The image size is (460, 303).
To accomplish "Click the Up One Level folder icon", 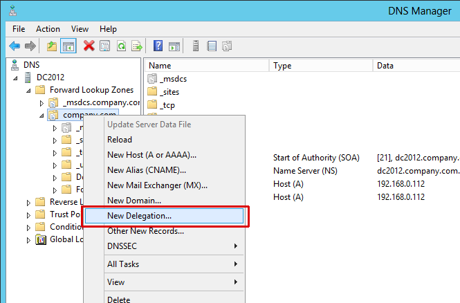I will click(x=52, y=46).
